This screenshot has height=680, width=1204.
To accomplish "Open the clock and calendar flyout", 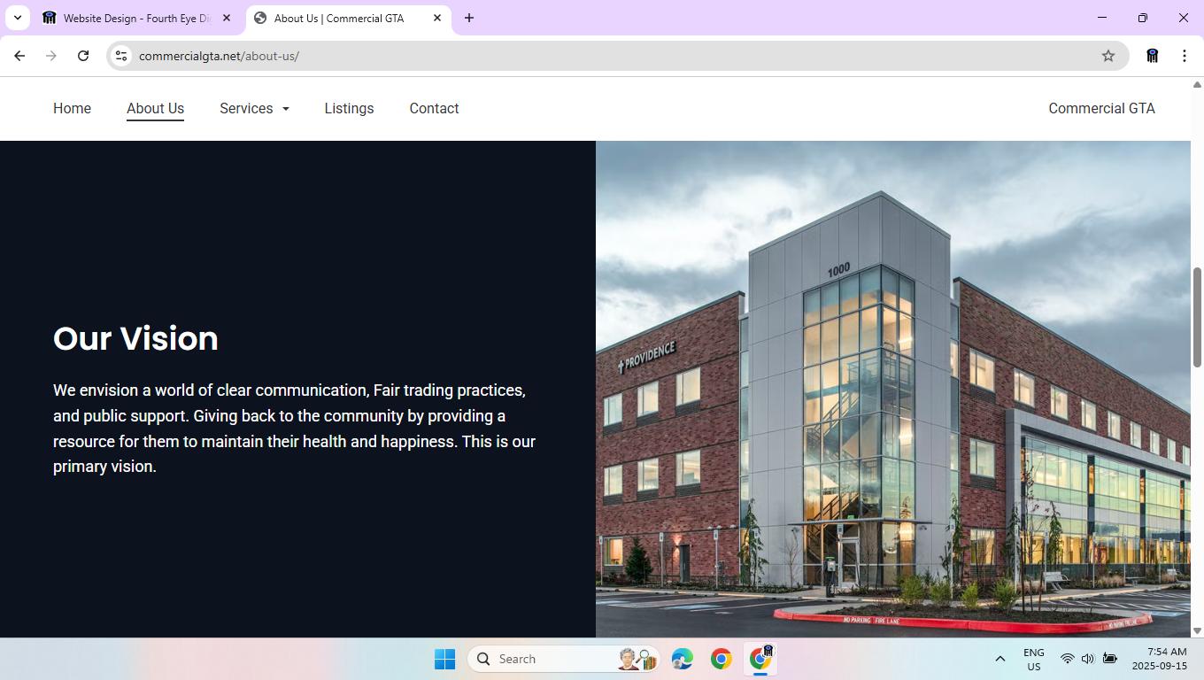I will (x=1160, y=659).
